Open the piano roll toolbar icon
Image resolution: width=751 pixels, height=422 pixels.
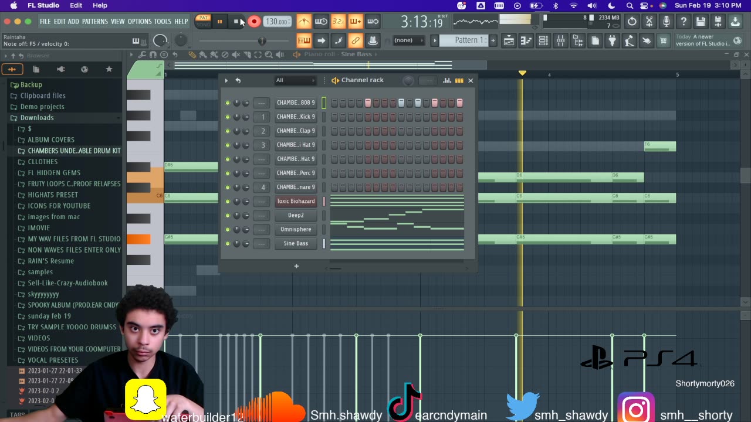(526, 40)
